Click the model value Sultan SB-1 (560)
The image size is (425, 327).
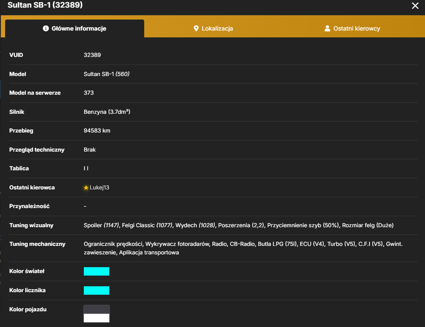(107, 74)
